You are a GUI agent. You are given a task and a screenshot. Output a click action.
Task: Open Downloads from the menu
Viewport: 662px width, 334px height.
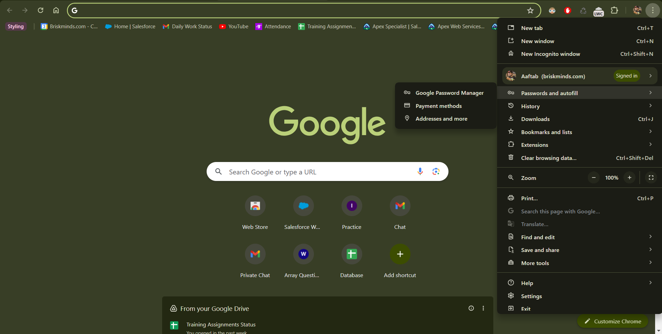[x=579, y=119]
